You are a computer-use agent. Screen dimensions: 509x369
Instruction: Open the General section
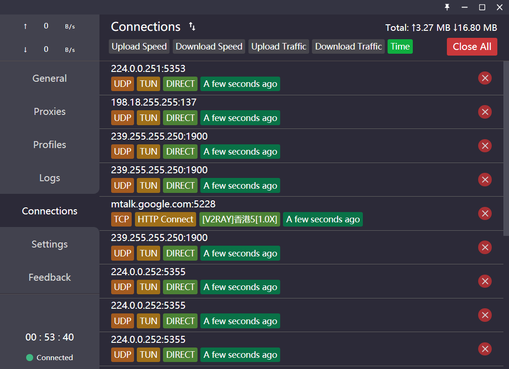49,78
